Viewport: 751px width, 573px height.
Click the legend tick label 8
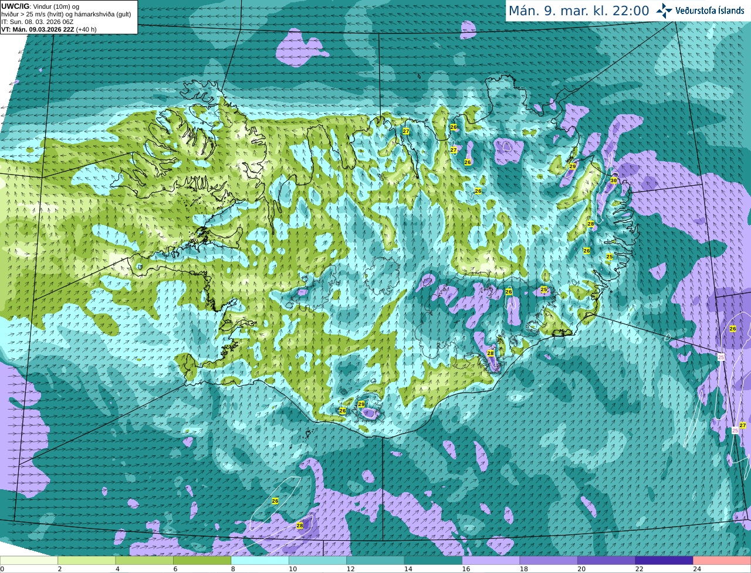click(x=233, y=569)
